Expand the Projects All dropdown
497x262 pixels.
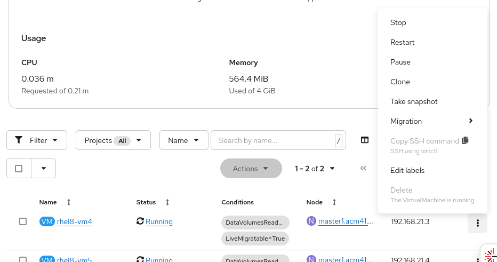click(x=113, y=140)
